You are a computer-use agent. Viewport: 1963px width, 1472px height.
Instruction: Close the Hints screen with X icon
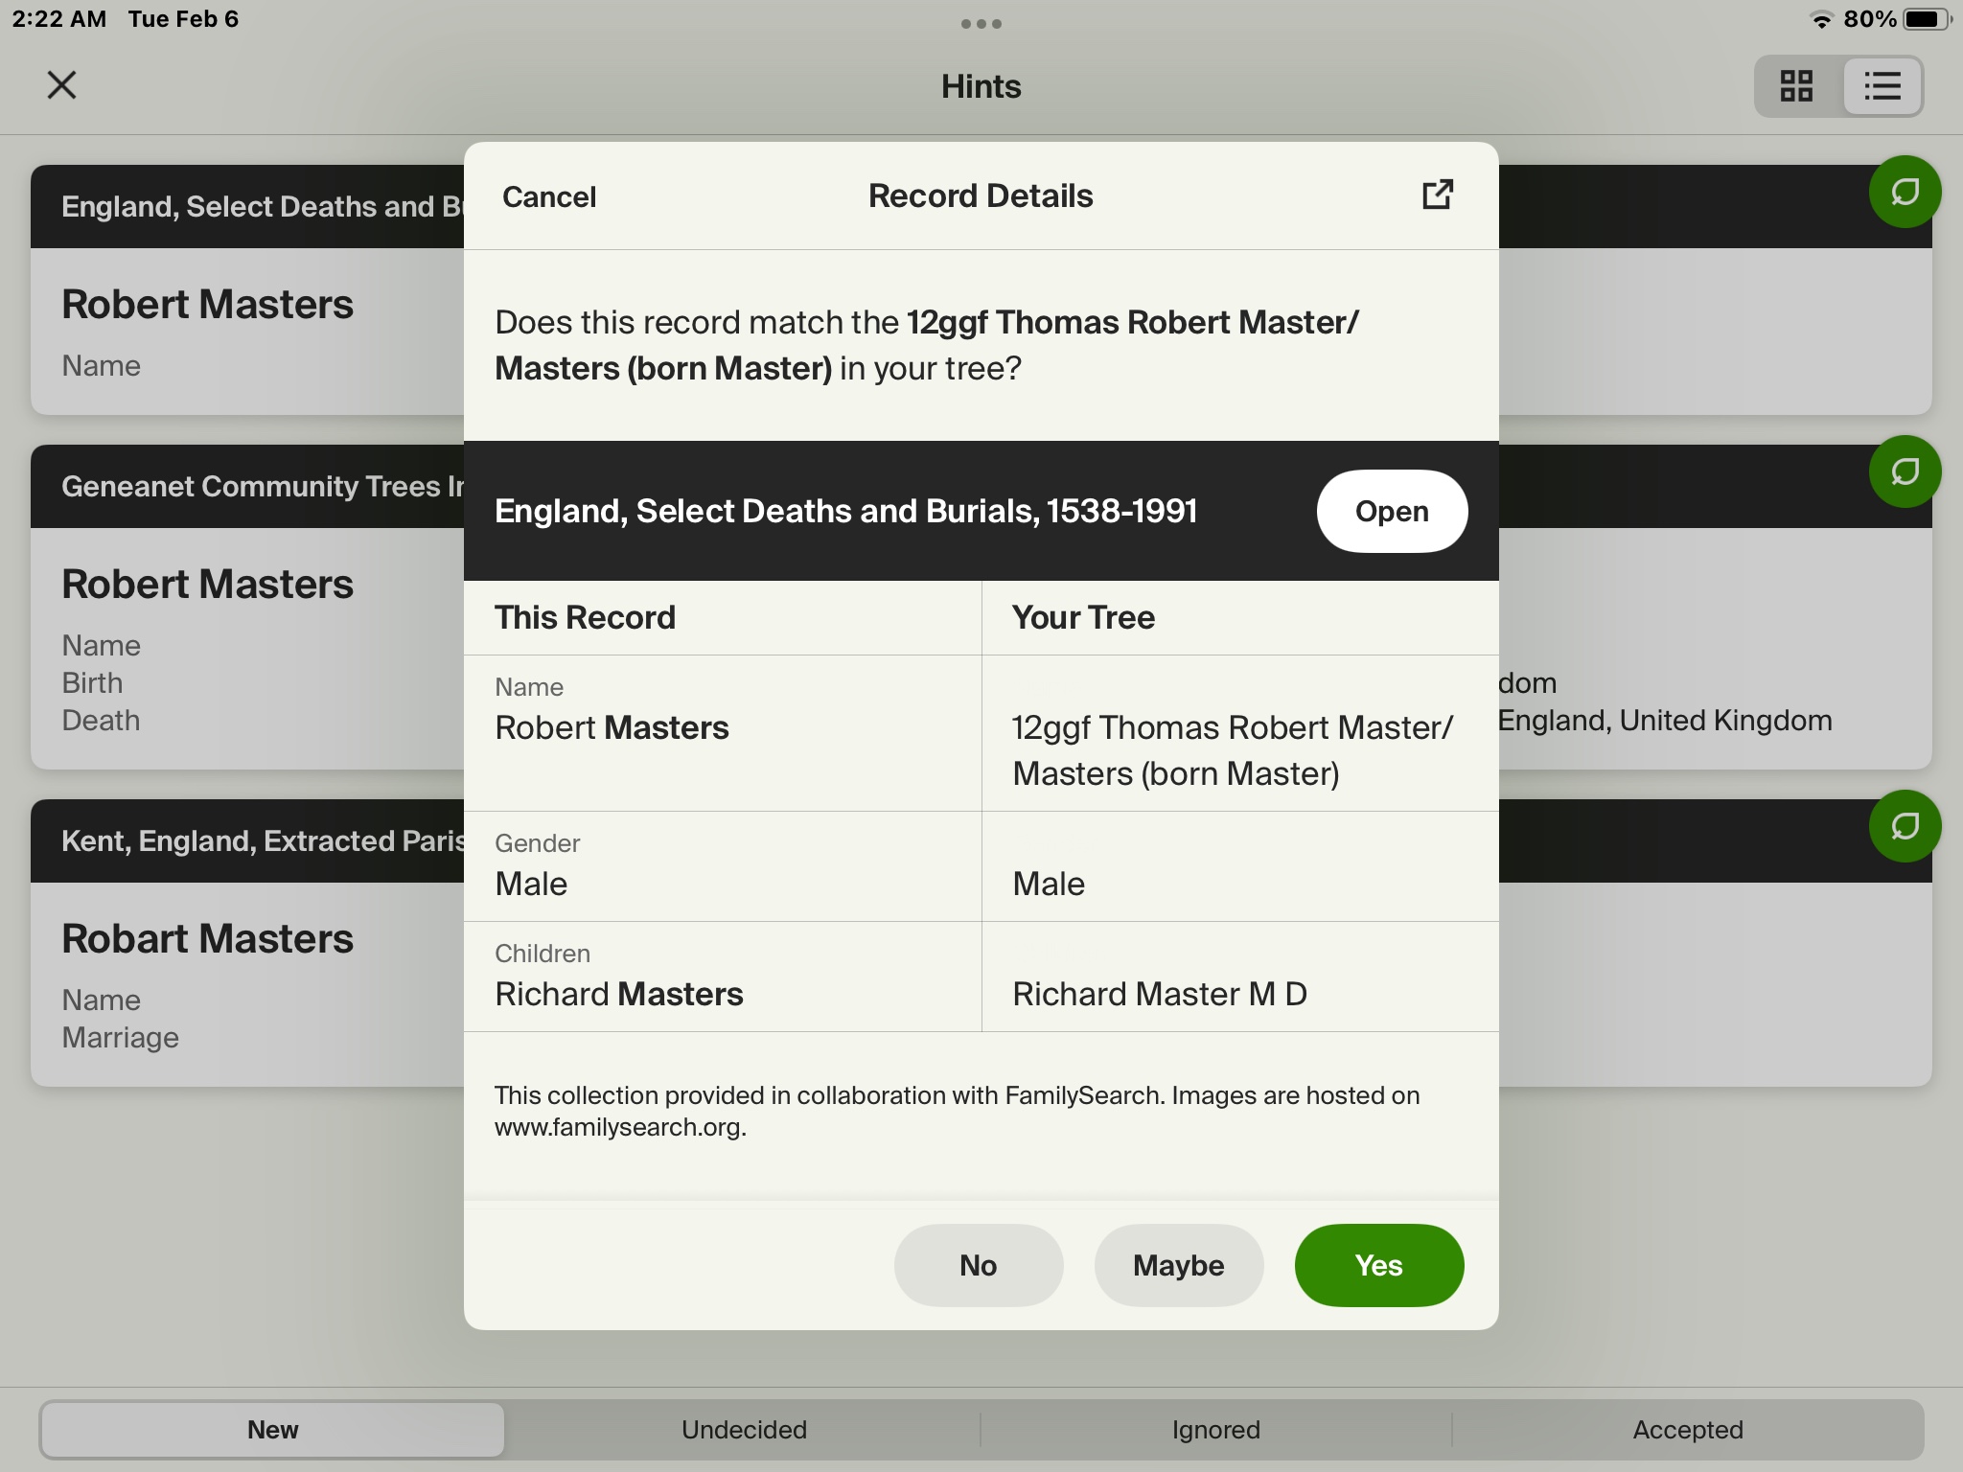coord(61,85)
